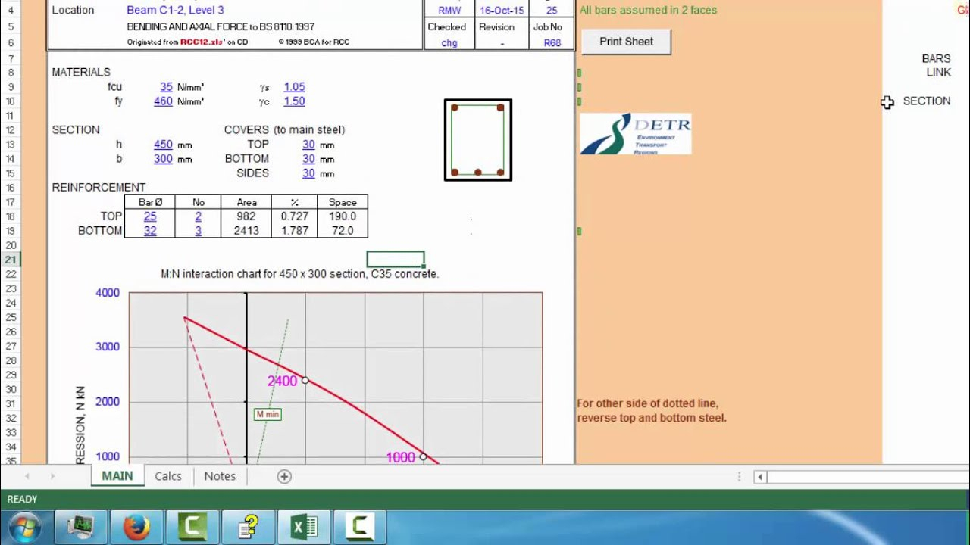This screenshot has width=970, height=545.
Task: Click the TOP bar count 2
Action: (199, 216)
